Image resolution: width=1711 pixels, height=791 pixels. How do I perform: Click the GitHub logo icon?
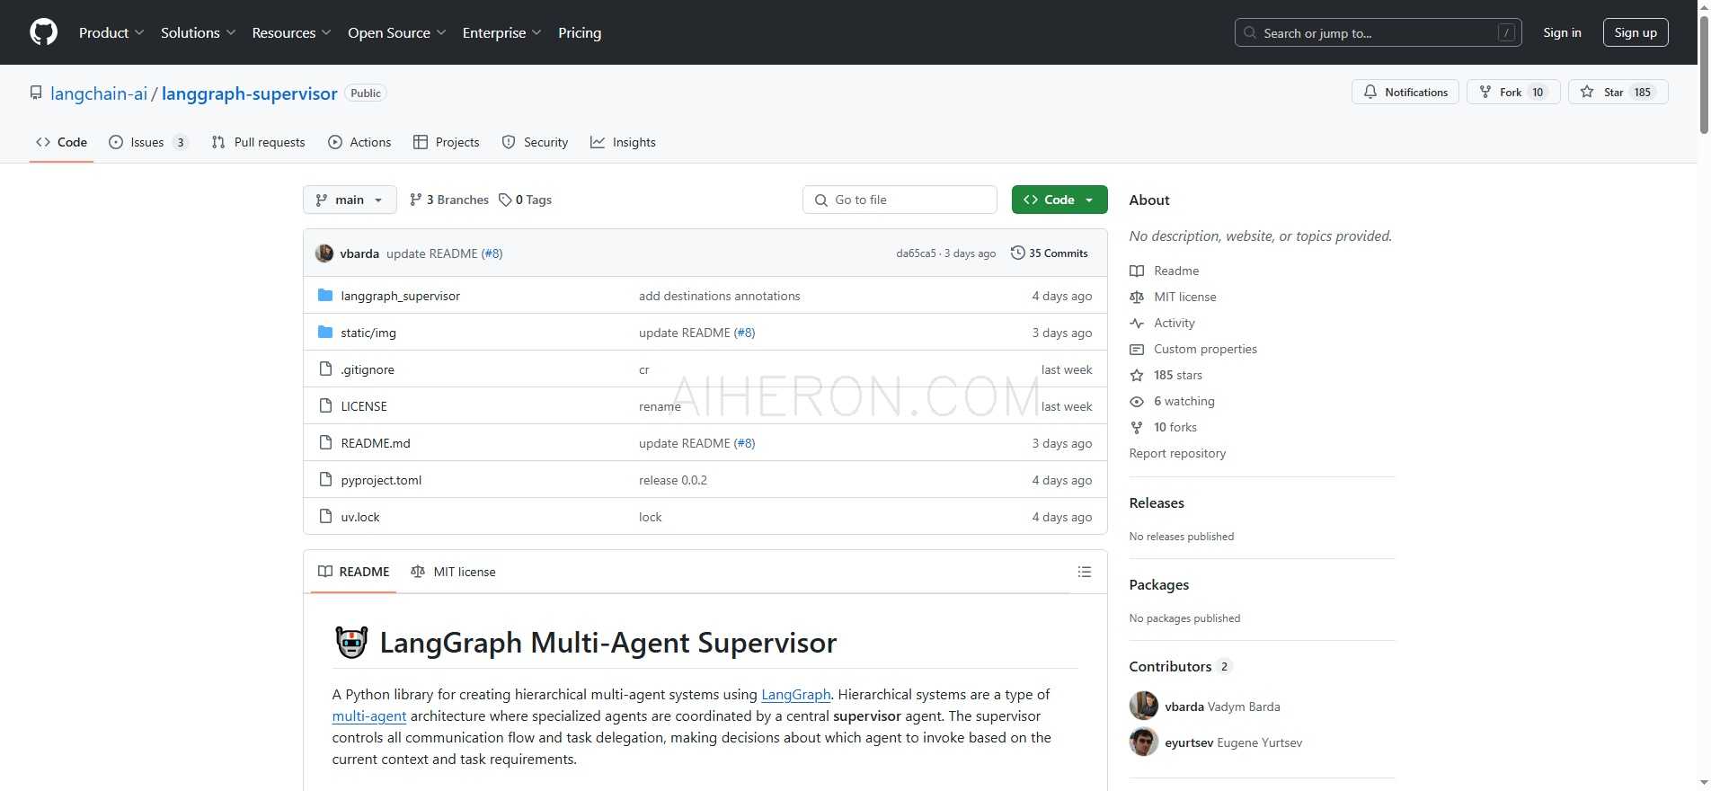[x=43, y=32]
